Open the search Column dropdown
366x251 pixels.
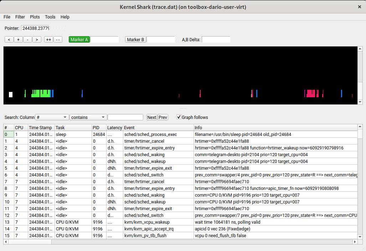(x=52, y=117)
